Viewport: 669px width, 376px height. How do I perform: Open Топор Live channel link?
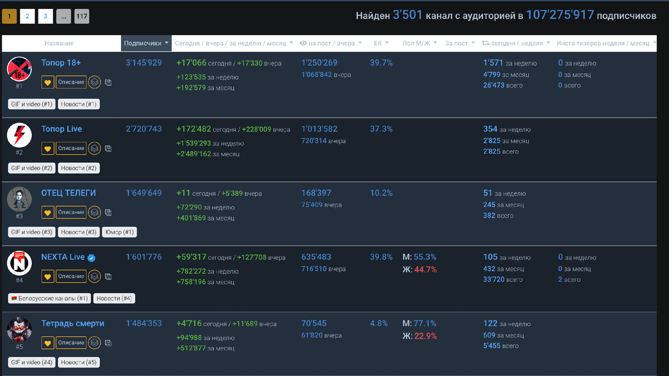(61, 129)
